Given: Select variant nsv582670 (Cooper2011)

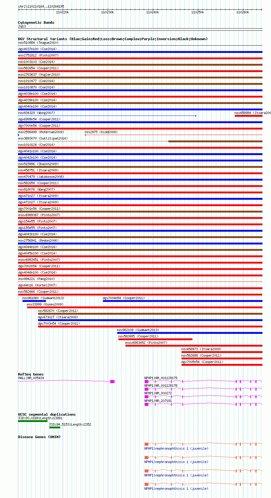Looking at the screenshot, I should 58,311.
